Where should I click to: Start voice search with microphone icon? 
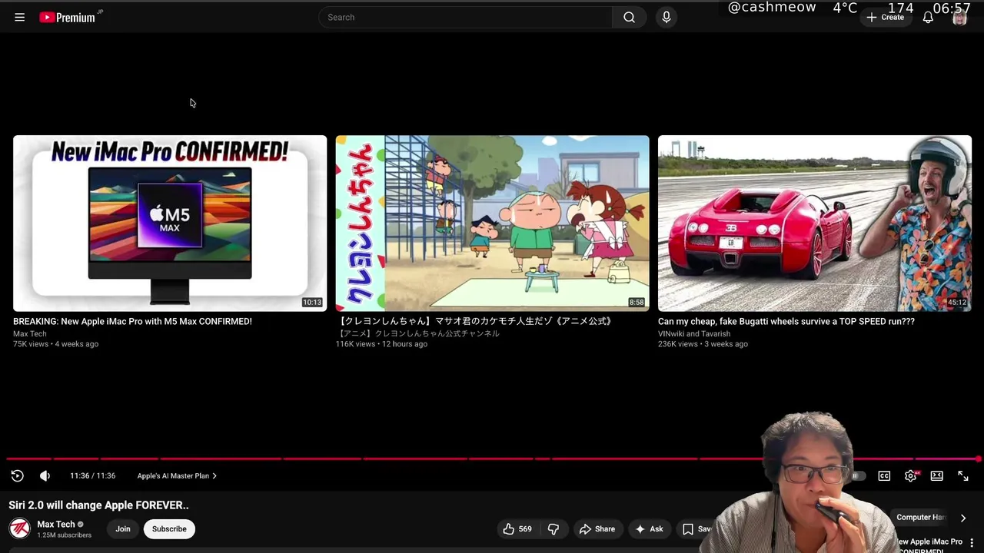click(667, 17)
